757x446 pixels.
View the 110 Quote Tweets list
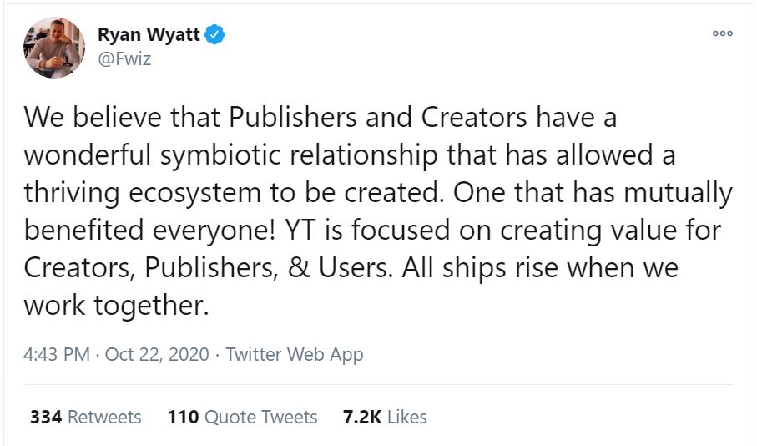coord(242,417)
